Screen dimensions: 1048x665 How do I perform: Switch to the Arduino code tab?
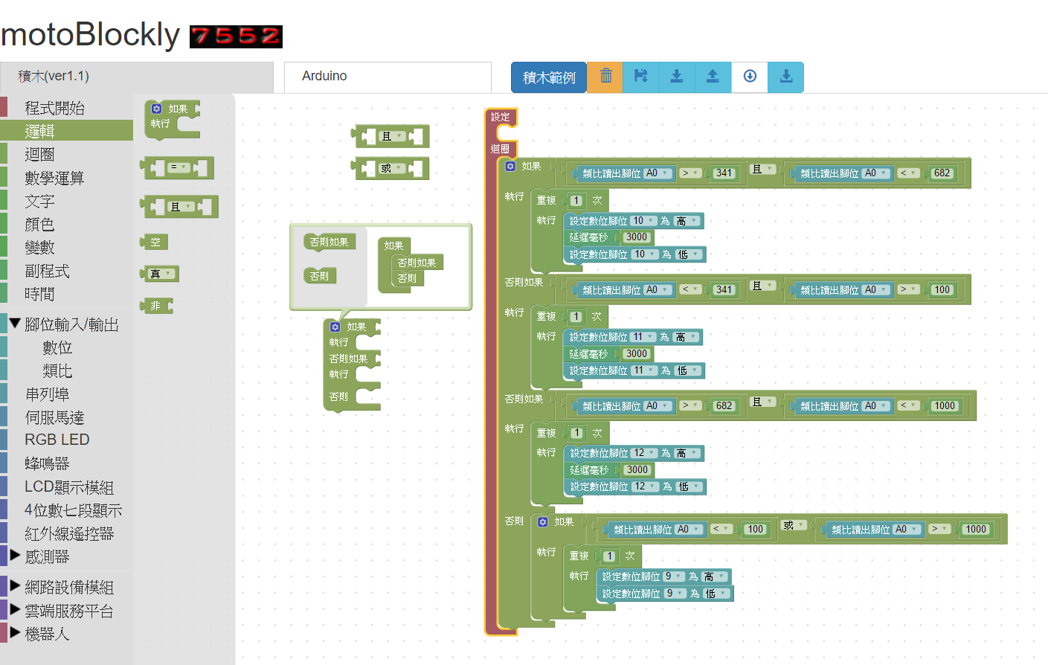[x=388, y=77]
